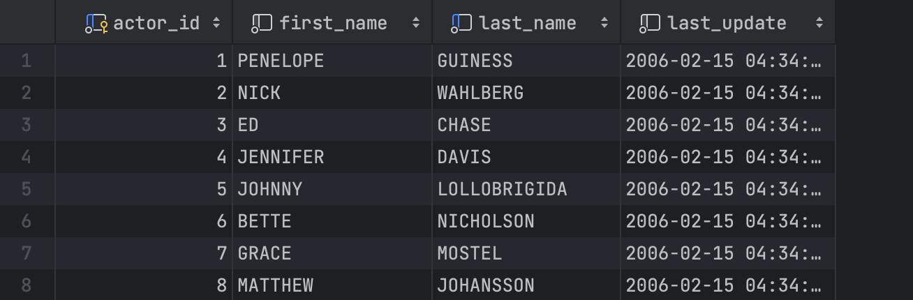Viewport: 913px width, 300px height.
Task: Click the MATTHEW first name cell
Action: coord(332,285)
